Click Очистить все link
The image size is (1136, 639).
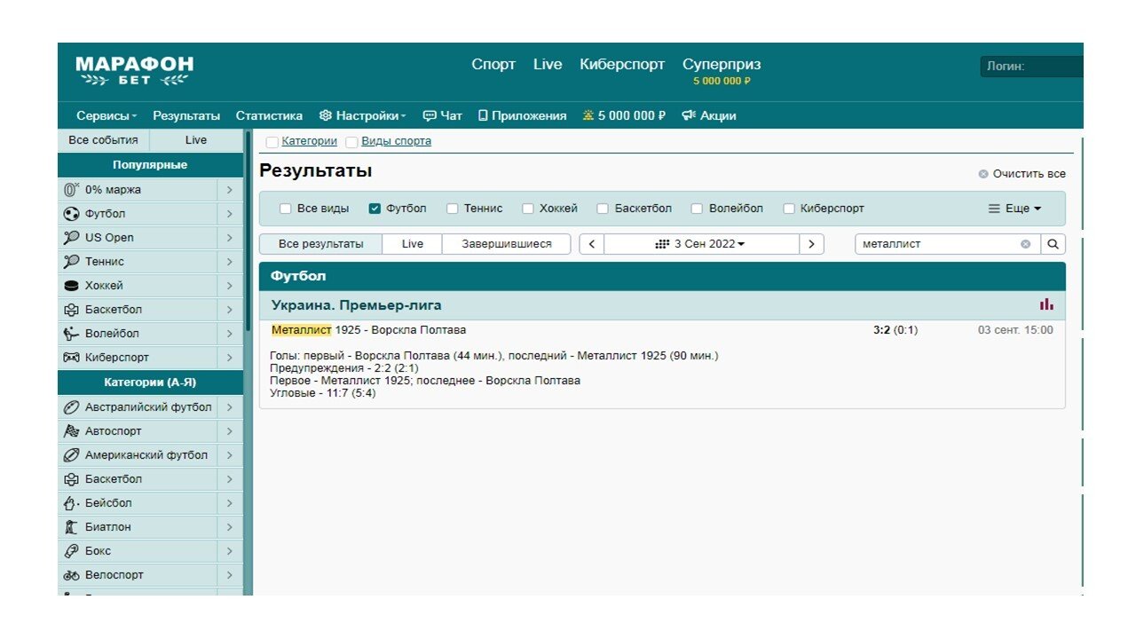(1022, 174)
